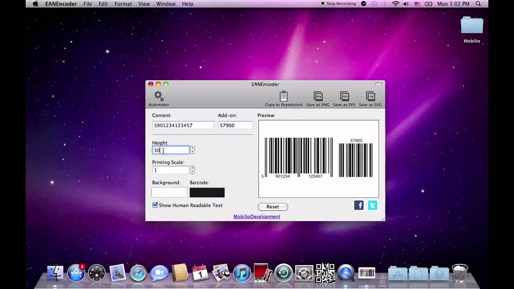The width and height of the screenshot is (514, 289).
Task: Click Time Machine menu bar icon
Action: pyautogui.click(x=374, y=4)
